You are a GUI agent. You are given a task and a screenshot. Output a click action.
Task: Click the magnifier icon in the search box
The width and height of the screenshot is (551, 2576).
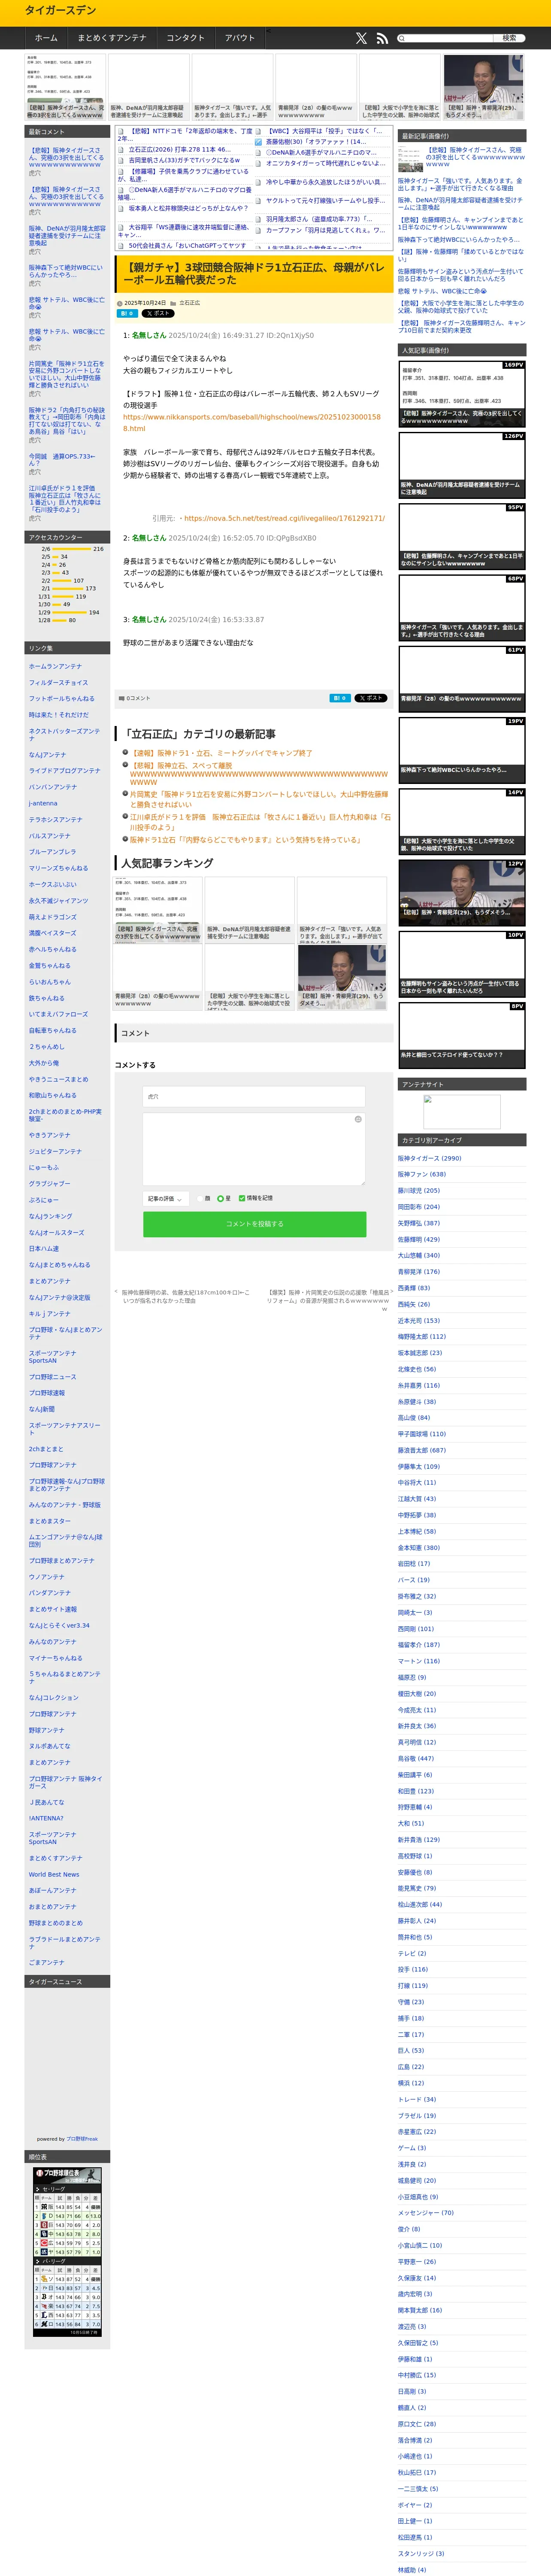pos(403,38)
